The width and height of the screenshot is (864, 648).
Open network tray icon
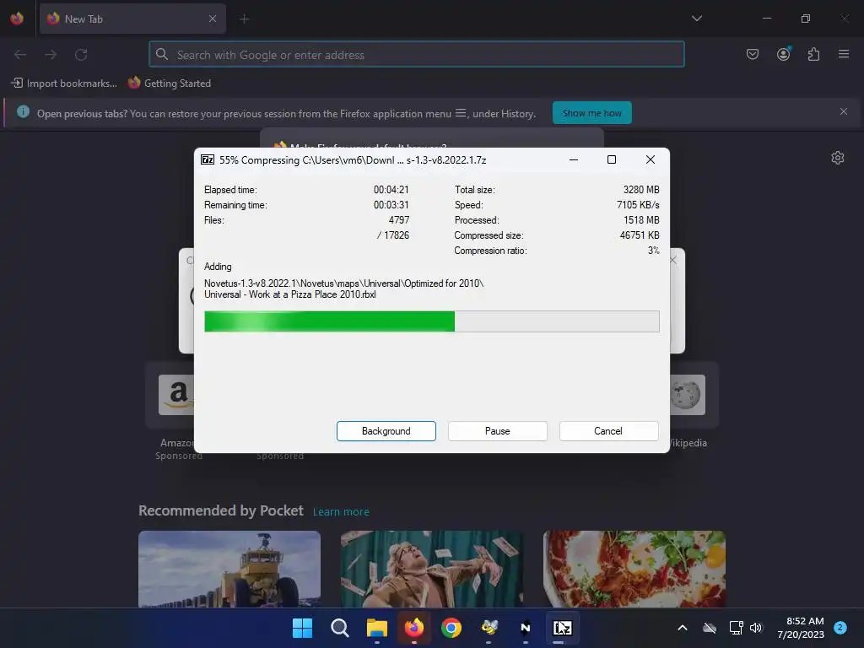tap(736, 628)
